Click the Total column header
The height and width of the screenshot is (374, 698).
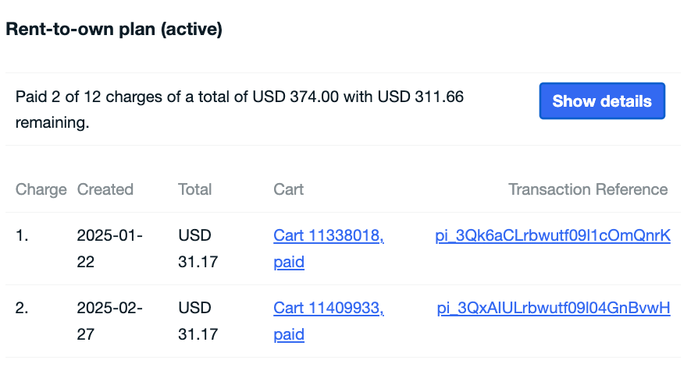[x=195, y=189]
